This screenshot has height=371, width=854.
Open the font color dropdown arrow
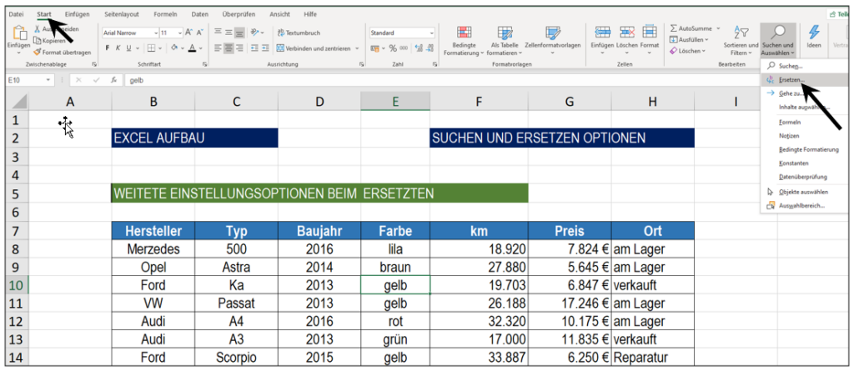pyautogui.click(x=200, y=48)
